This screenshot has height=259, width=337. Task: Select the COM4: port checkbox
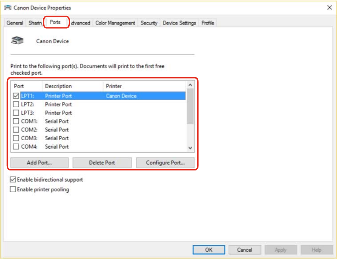pyautogui.click(x=16, y=147)
